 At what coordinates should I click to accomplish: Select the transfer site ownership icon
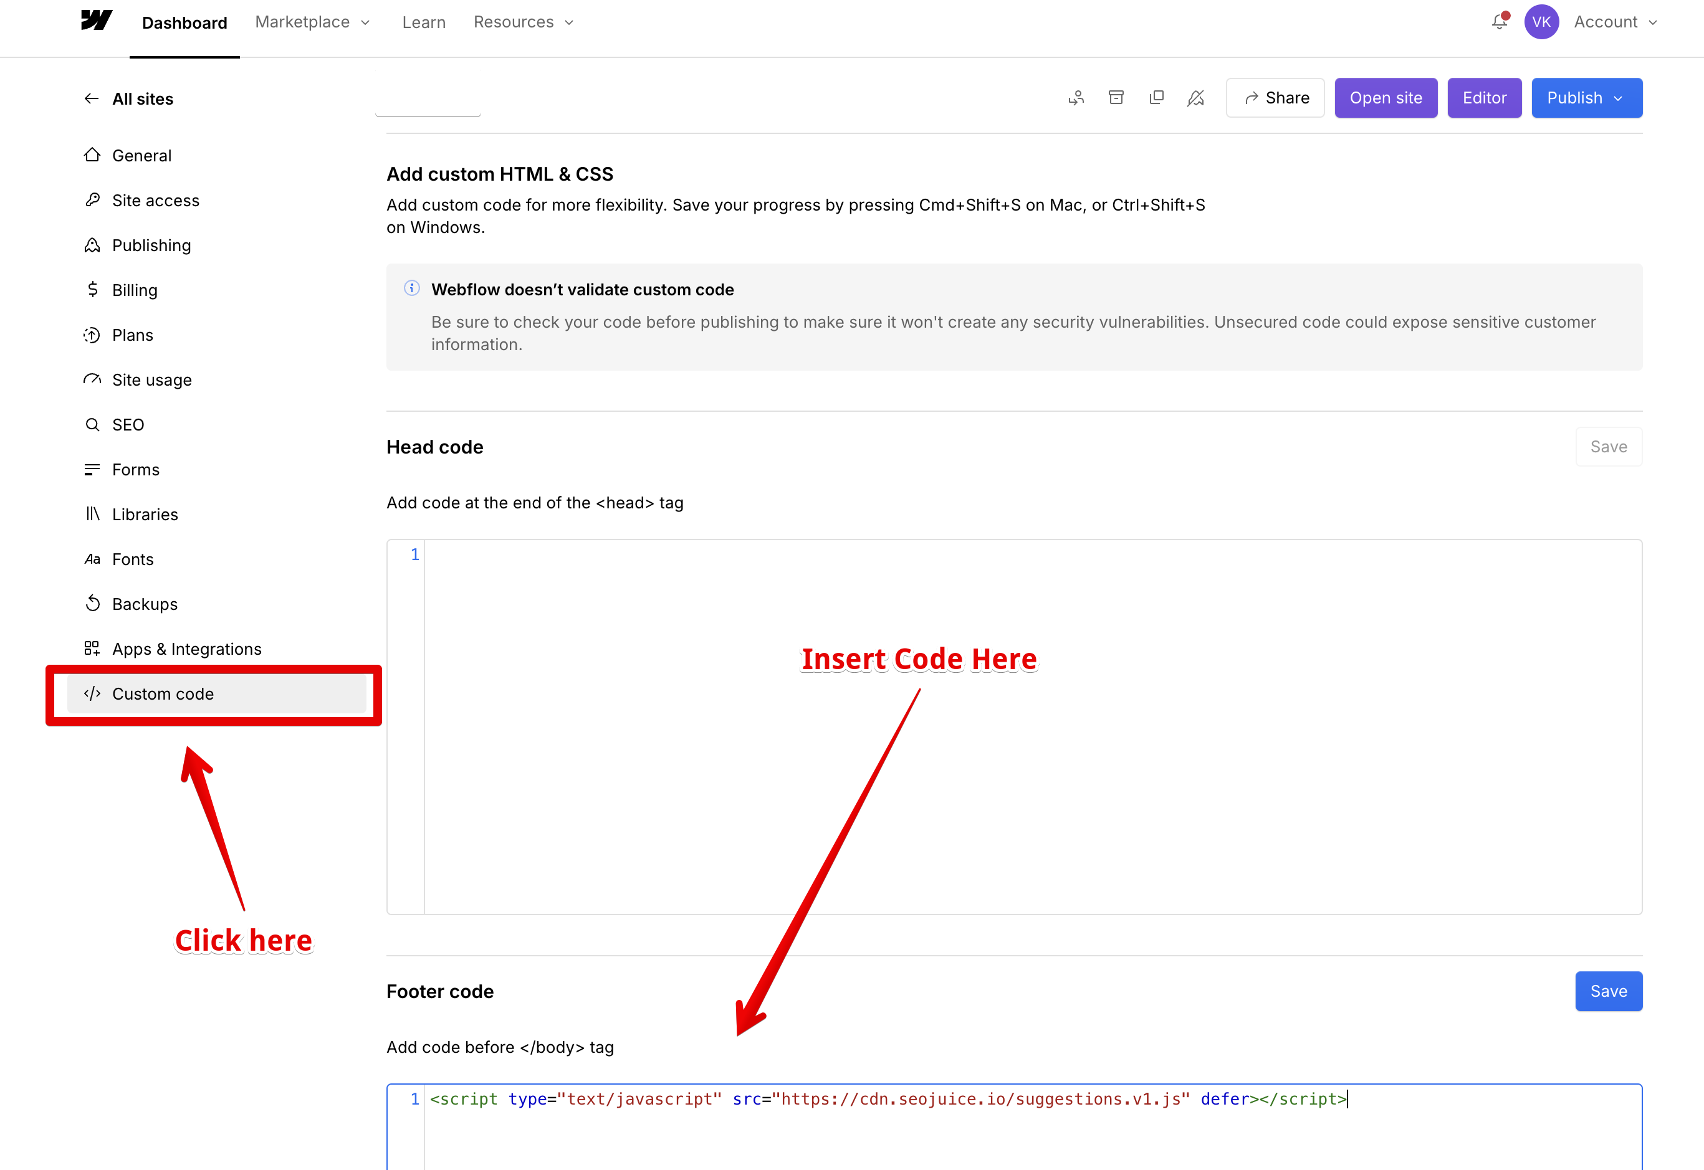point(1076,97)
